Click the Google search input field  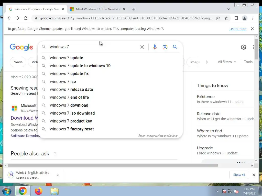tap(94, 47)
